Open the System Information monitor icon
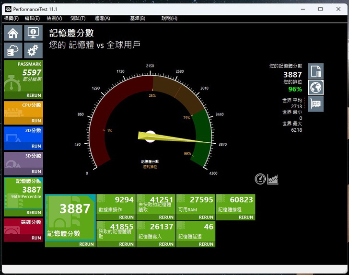Screen dimensions: 349x275 click(33, 33)
